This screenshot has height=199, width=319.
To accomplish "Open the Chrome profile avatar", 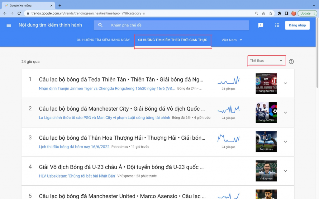I will (293, 13).
